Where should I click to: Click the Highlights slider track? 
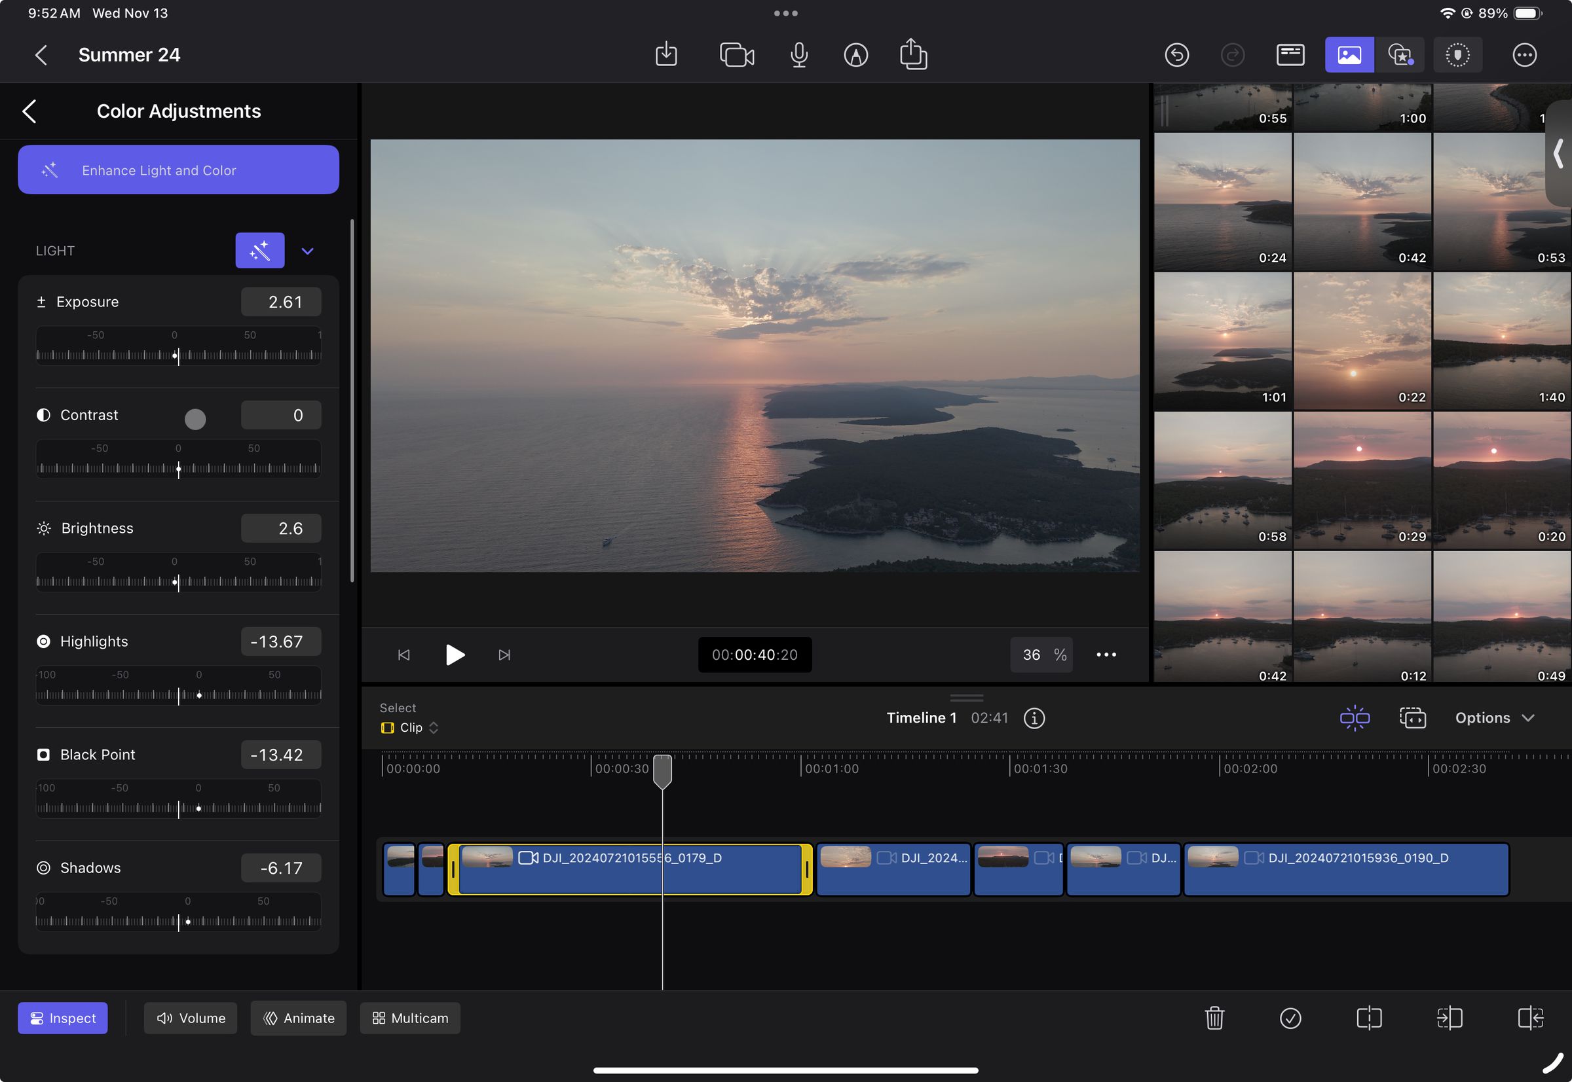(178, 695)
